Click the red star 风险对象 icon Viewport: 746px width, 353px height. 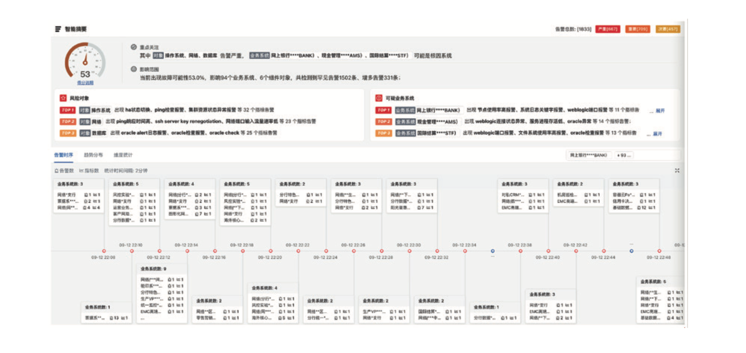(63, 98)
